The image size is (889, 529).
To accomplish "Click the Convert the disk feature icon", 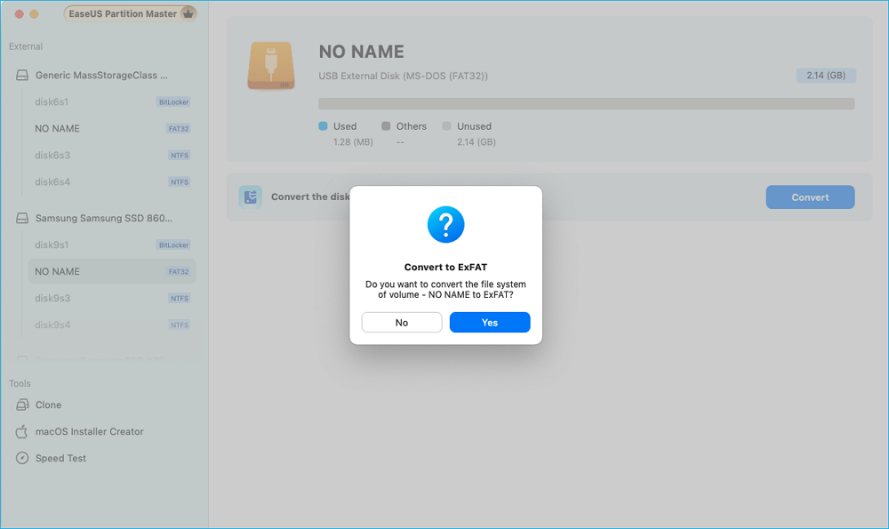I will (x=250, y=196).
